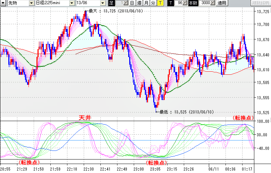The image size is (271, 173).
Task: Click the red 天井 label on oscillator
Action: coord(85,118)
